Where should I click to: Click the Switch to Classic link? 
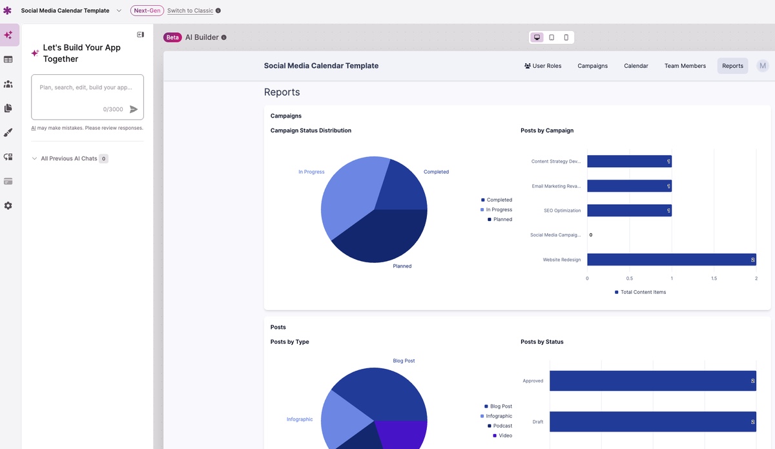190,11
